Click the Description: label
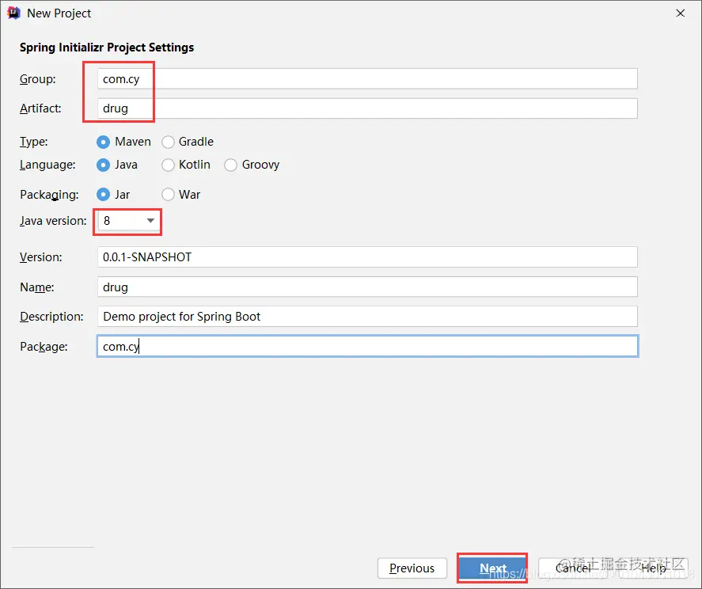Viewport: 702px width, 589px height. pos(51,317)
